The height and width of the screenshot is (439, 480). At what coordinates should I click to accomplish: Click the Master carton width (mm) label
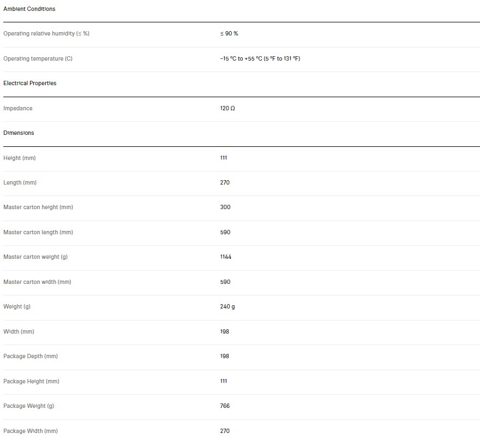37,282
